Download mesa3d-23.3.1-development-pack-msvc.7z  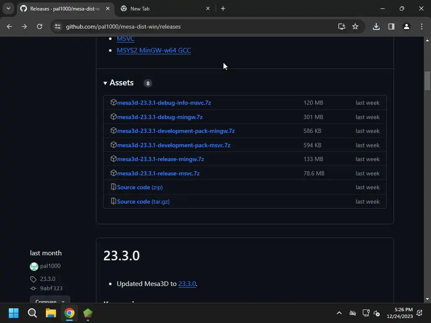pyautogui.click(x=174, y=145)
